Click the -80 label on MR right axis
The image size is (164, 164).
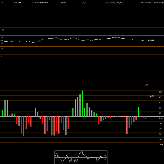pyautogui.click(x=160, y=139)
